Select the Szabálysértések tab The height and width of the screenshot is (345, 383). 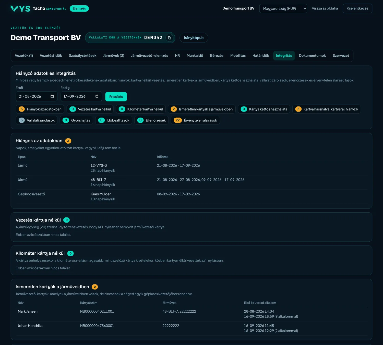[x=83, y=56]
